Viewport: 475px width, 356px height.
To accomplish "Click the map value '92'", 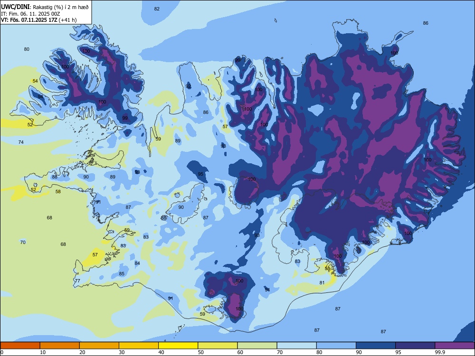I will (189, 86).
